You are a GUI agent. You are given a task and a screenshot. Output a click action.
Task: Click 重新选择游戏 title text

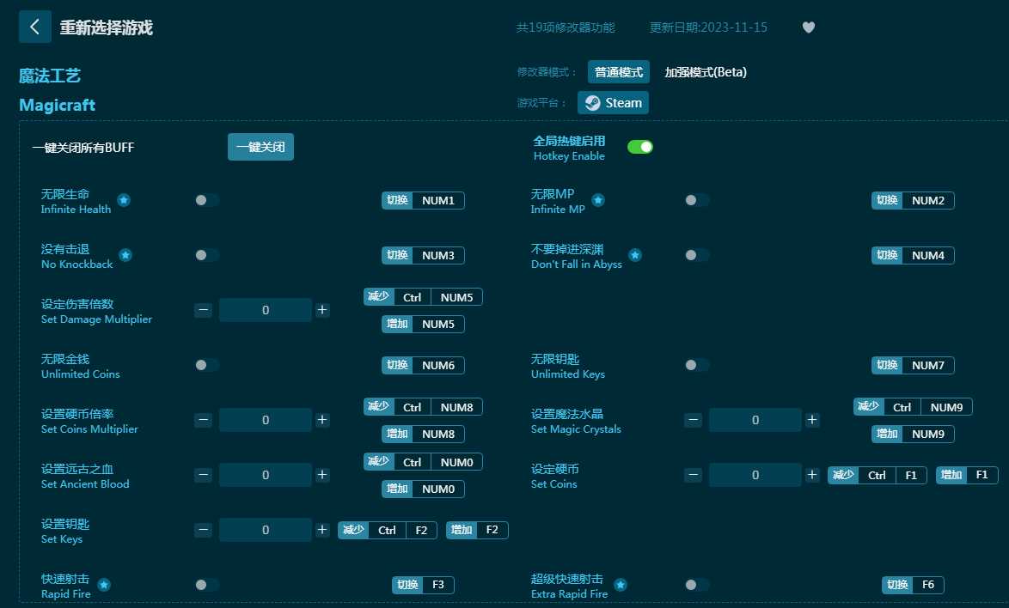[x=107, y=27]
